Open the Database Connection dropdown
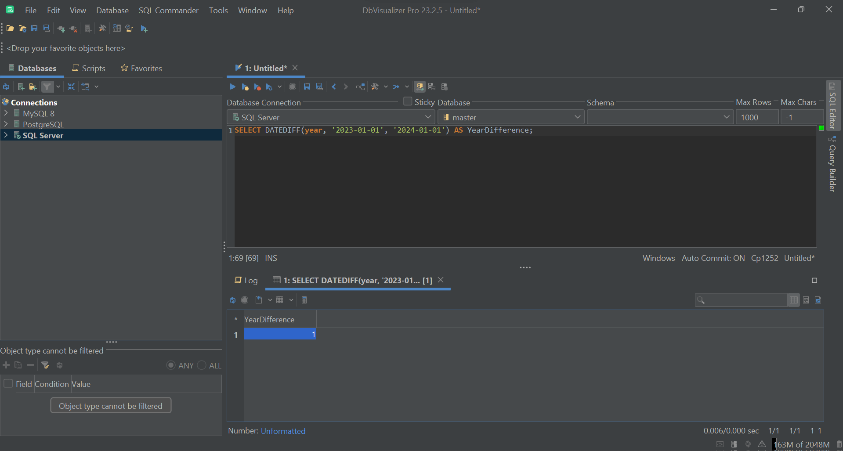843x451 pixels. [428, 117]
